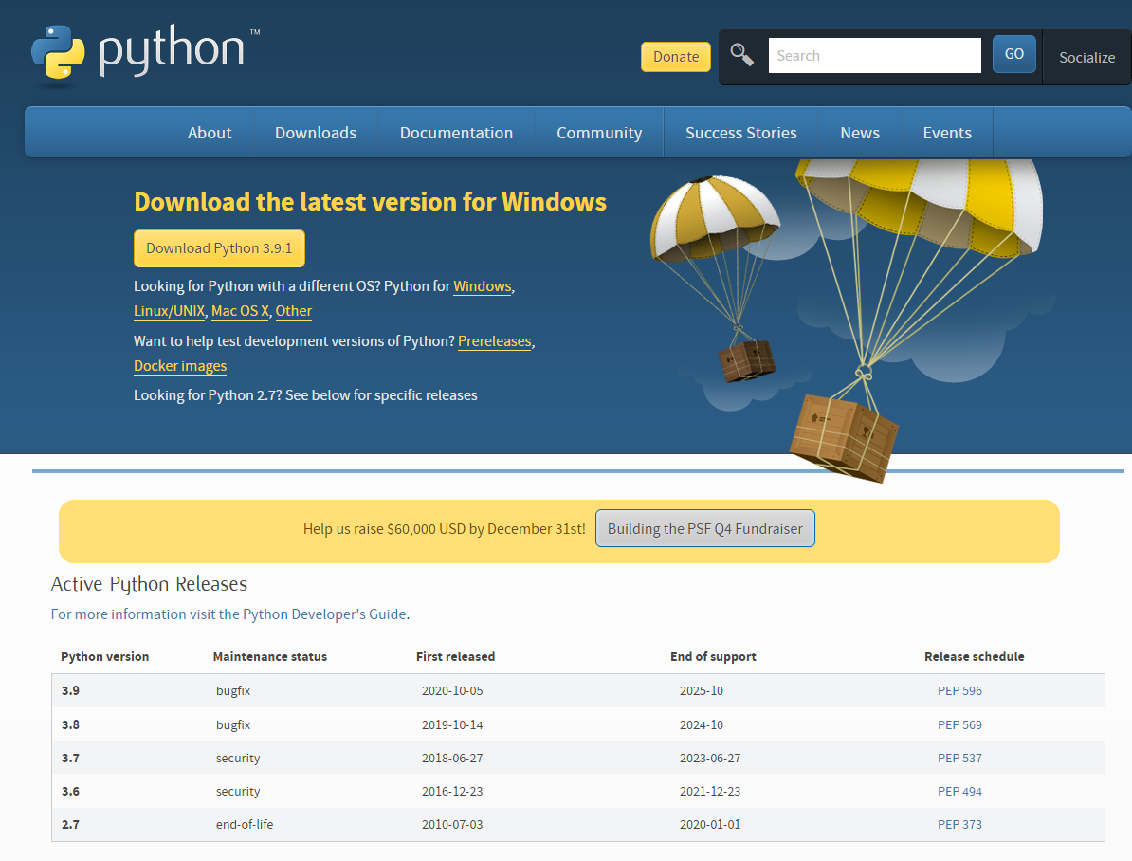
Task: Click the End of support column header
Action: pos(713,657)
